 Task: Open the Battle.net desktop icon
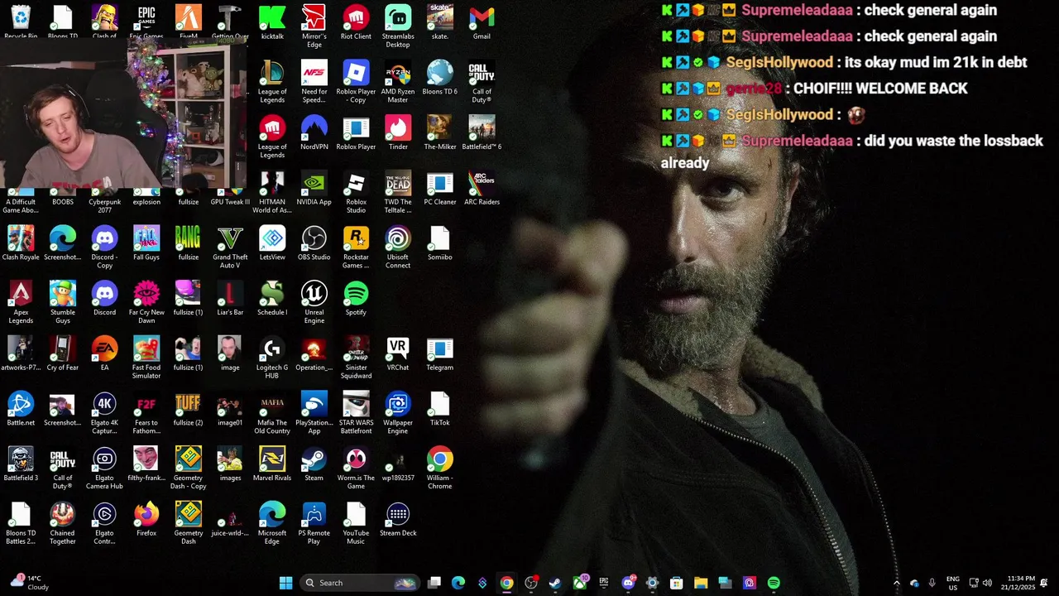point(21,409)
